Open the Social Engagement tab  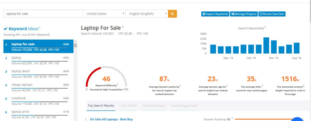click(x=184, y=106)
